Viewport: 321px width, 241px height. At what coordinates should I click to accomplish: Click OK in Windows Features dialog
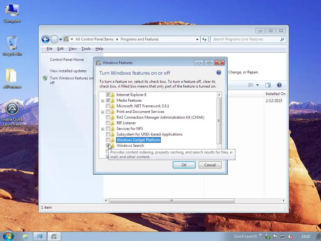point(184,165)
